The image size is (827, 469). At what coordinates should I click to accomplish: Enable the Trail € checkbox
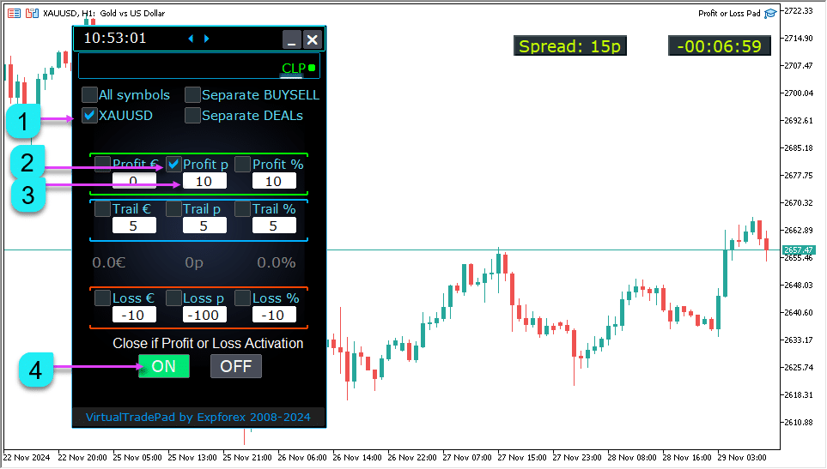[x=103, y=208]
